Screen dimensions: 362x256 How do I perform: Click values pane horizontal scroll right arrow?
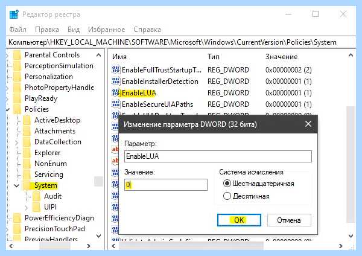click(341, 246)
